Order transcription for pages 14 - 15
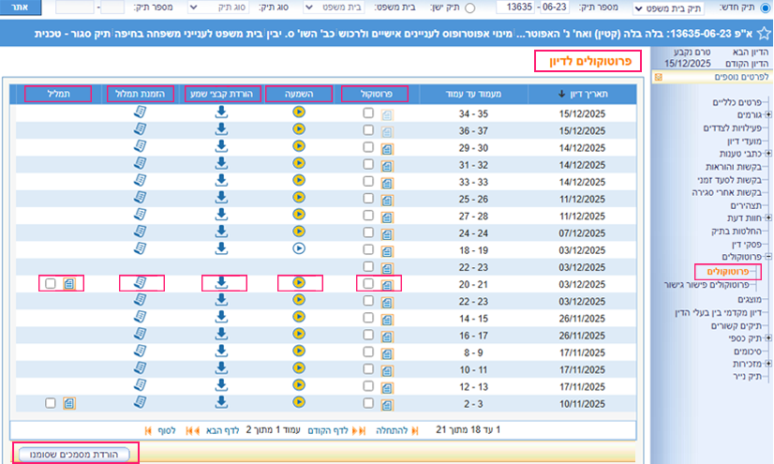 pos(141,317)
